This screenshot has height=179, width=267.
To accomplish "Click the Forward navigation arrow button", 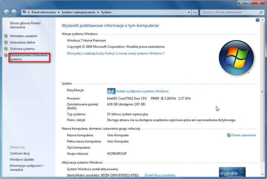I will (14, 12).
